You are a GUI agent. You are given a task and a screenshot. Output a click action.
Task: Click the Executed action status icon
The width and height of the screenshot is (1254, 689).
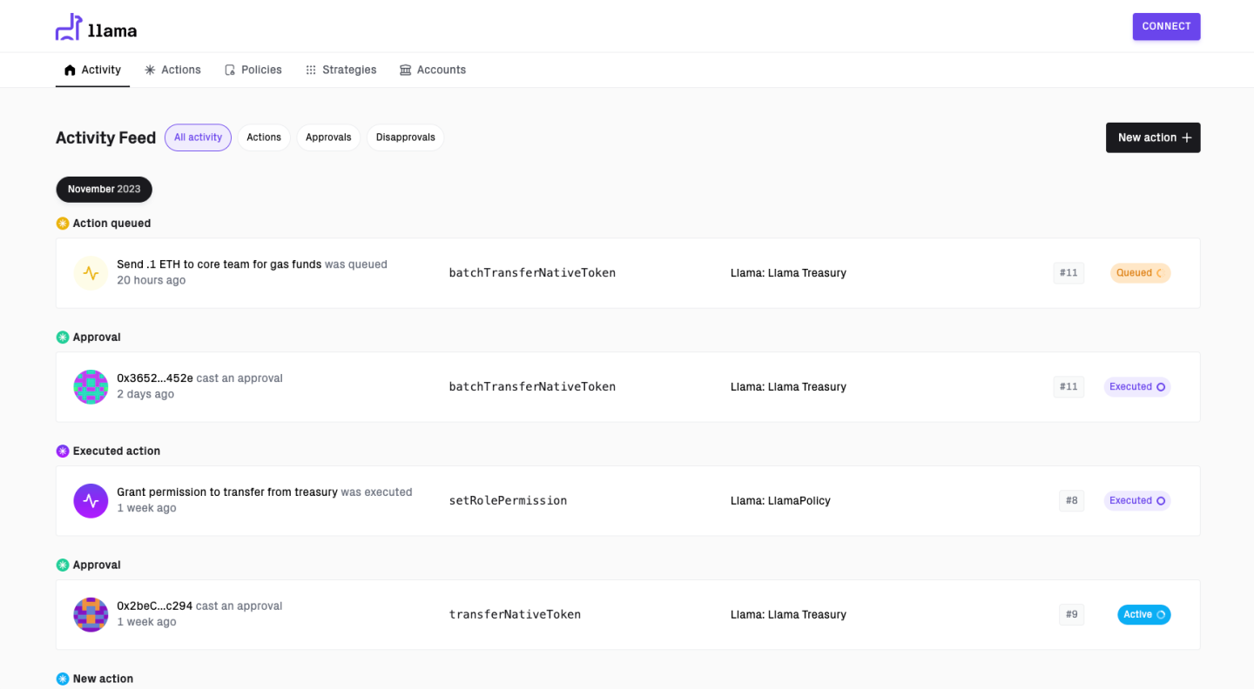point(63,452)
